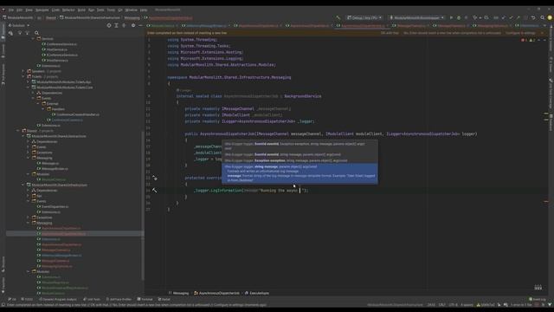Open the dotTrace Profiler tool window
554x312 pixels.
pos(119,299)
